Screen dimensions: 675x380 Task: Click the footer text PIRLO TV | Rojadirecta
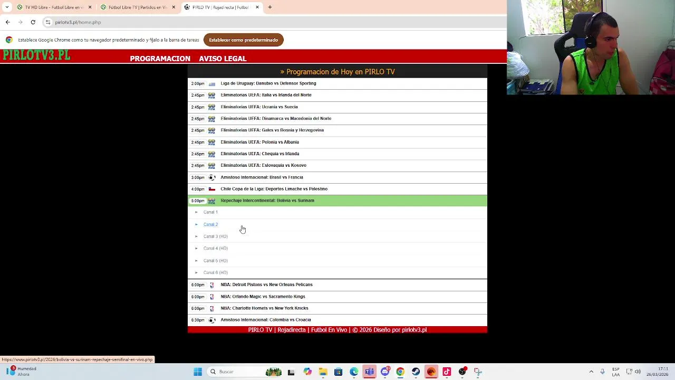click(277, 330)
